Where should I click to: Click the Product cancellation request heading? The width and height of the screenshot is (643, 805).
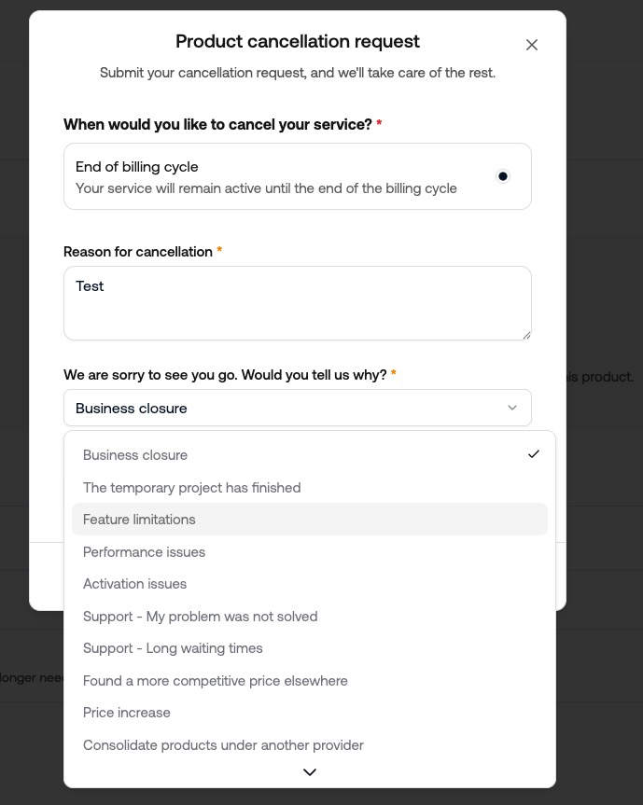[x=297, y=41]
